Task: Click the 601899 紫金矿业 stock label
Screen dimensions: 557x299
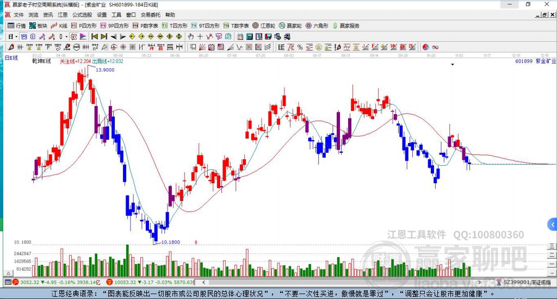Action: (x=536, y=61)
